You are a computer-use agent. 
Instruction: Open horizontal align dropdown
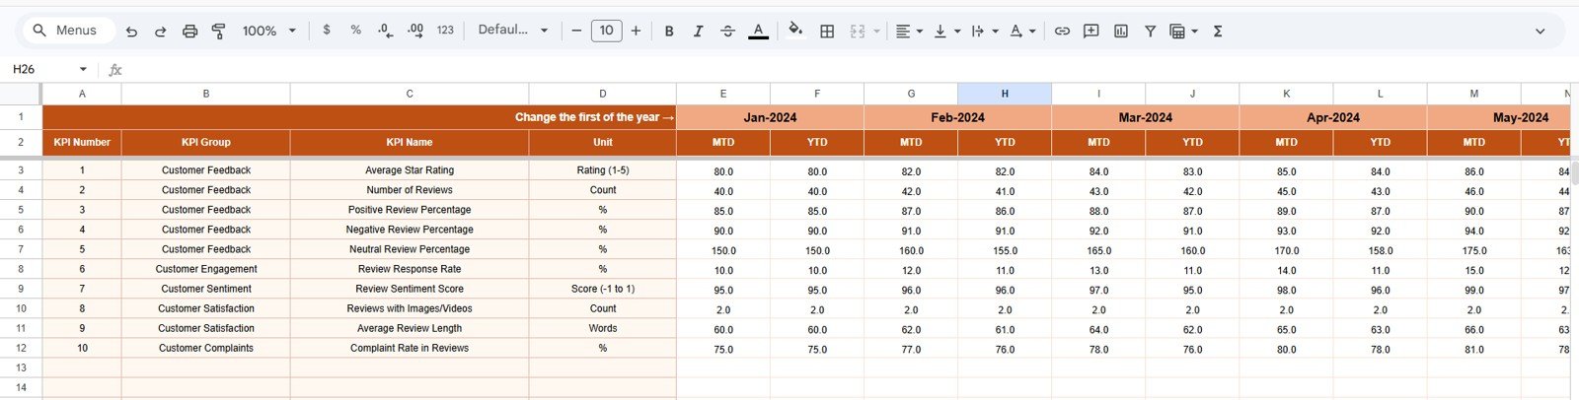tap(909, 32)
